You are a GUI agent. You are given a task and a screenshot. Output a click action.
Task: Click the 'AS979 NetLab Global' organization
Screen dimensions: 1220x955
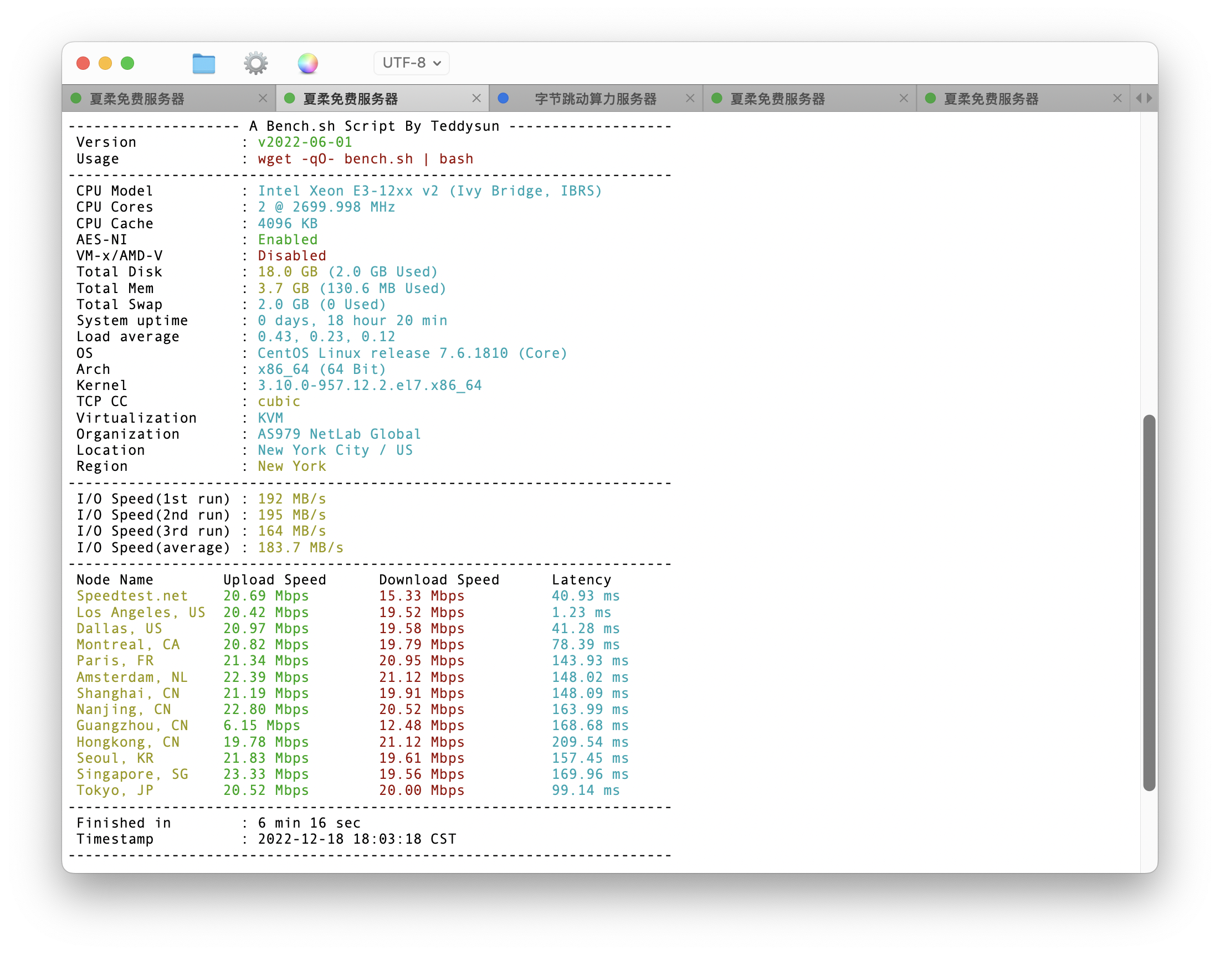(x=340, y=434)
